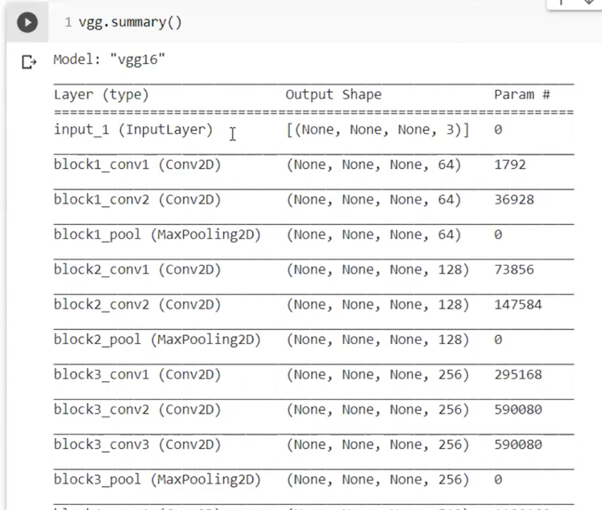Select the Model: "vgg16" output line
The image size is (602, 510).
pos(109,59)
